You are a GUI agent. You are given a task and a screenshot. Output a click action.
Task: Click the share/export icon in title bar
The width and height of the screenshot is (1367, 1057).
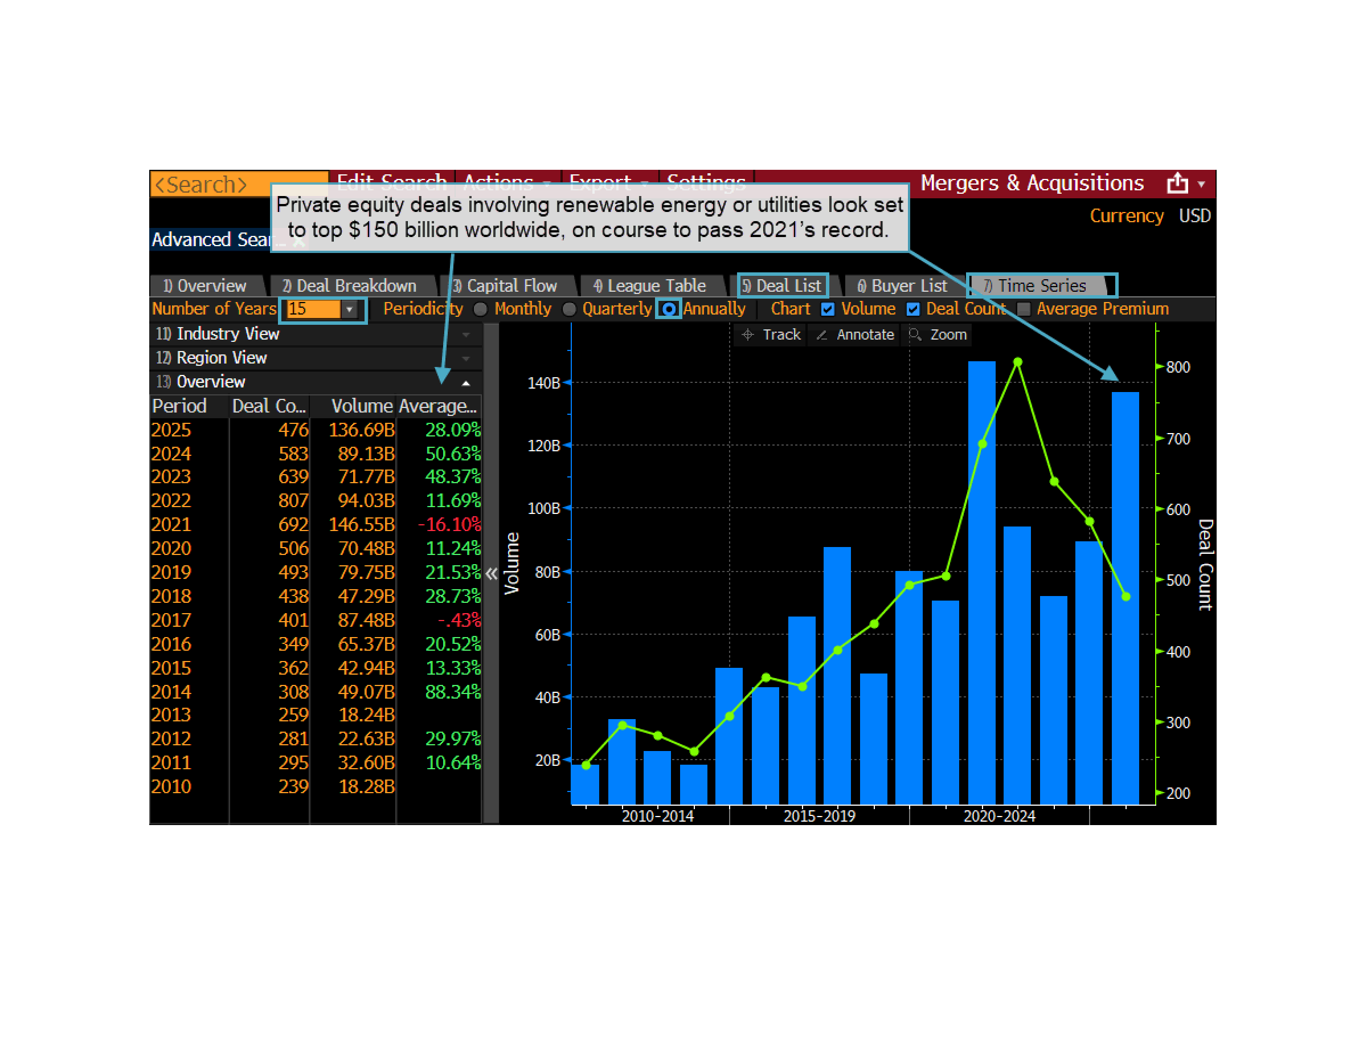coord(1177,183)
